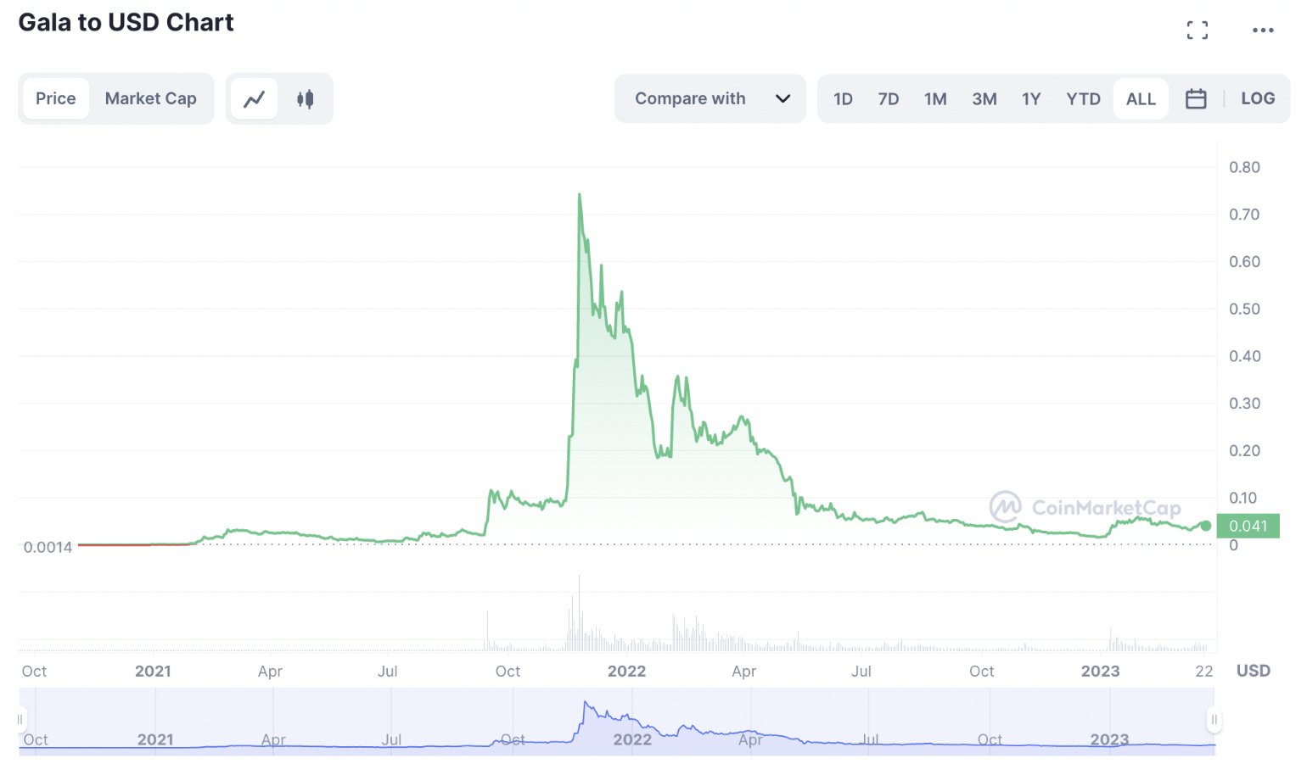Select the ALL time range
Viewport: 1307px width, 775px height.
pyautogui.click(x=1140, y=99)
